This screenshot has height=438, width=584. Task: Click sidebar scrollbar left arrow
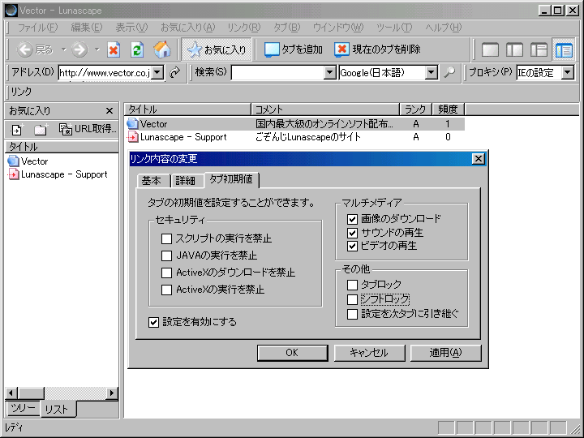(x=11, y=393)
